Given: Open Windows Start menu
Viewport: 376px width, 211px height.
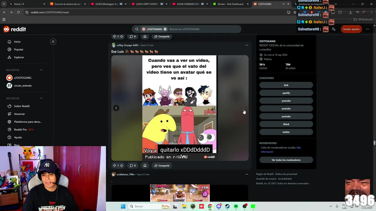Looking at the screenshot, I should click(123, 206).
